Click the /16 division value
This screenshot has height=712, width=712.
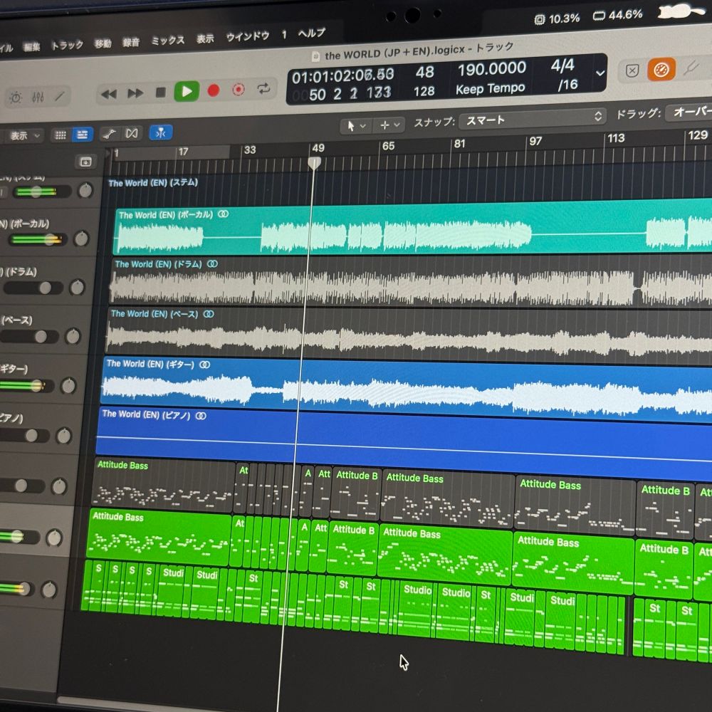coord(567,85)
